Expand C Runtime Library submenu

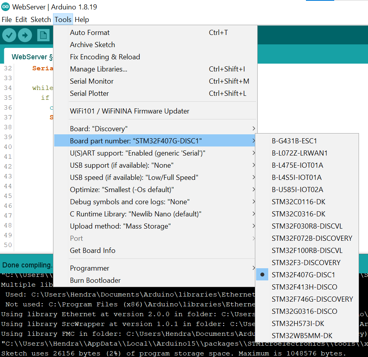155,214
